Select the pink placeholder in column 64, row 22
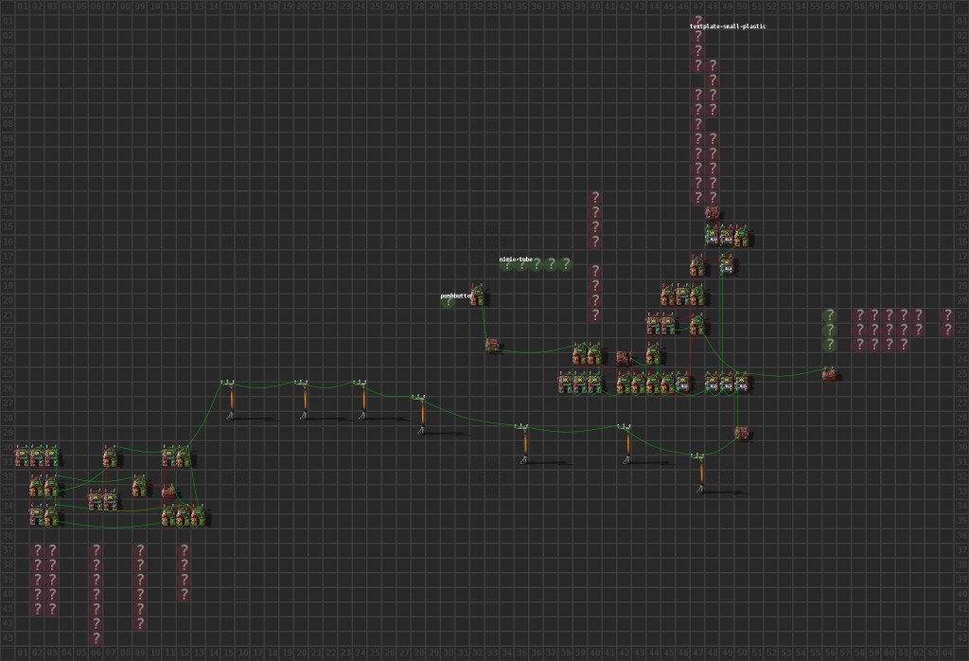This screenshot has height=661, width=969. [947, 330]
